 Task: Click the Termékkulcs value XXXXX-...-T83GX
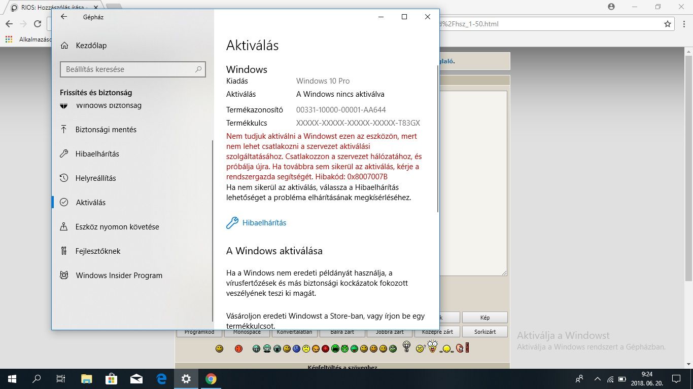(x=358, y=123)
